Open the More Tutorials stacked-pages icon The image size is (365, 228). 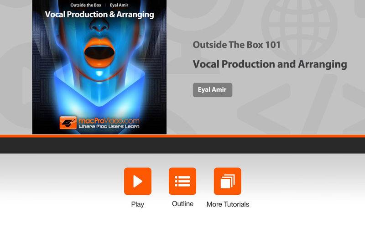pos(227,181)
